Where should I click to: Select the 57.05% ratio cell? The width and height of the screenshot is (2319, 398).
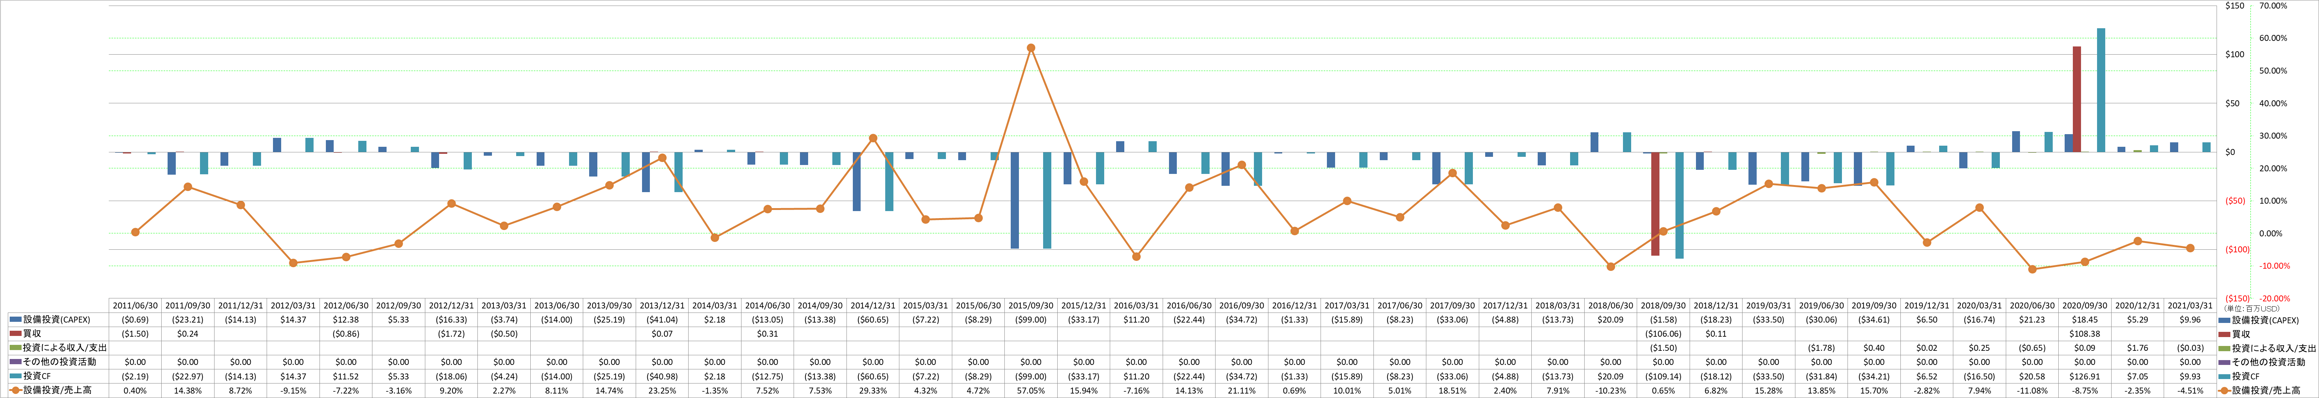1031,391
